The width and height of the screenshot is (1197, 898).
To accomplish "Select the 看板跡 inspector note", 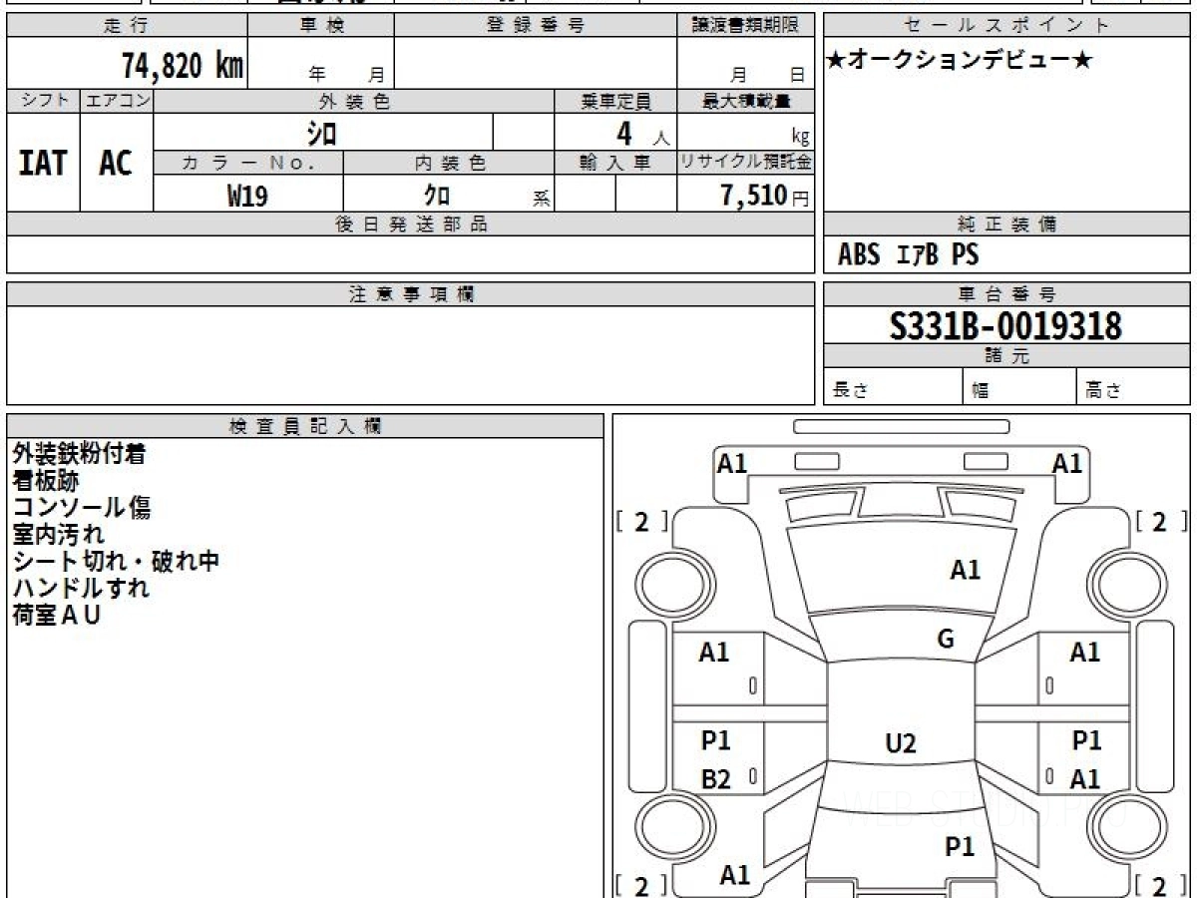I will (x=46, y=481).
